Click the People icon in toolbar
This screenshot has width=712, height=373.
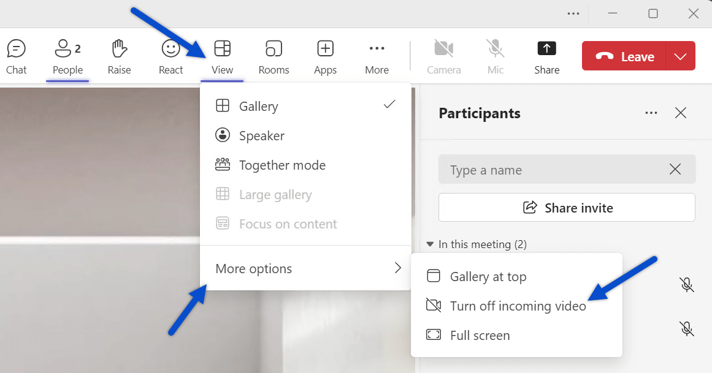pos(67,56)
